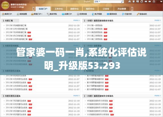Click the refresh arrow icon in header

click(142, 2)
